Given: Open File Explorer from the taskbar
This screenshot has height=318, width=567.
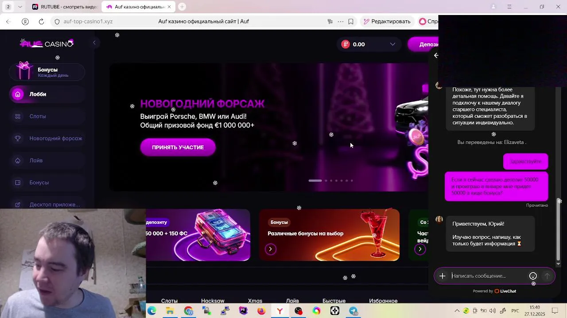Looking at the screenshot, I should (170, 311).
